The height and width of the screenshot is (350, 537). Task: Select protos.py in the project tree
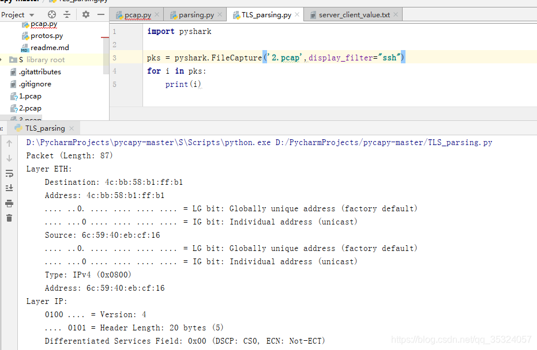tap(47, 36)
